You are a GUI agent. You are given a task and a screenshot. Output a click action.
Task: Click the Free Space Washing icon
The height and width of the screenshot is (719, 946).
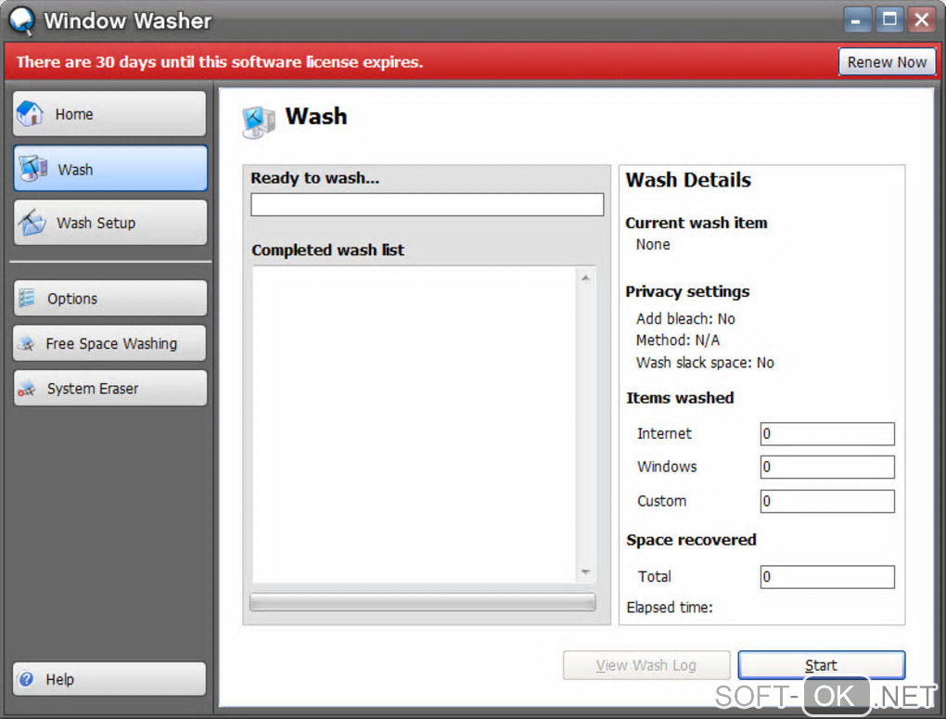27,343
